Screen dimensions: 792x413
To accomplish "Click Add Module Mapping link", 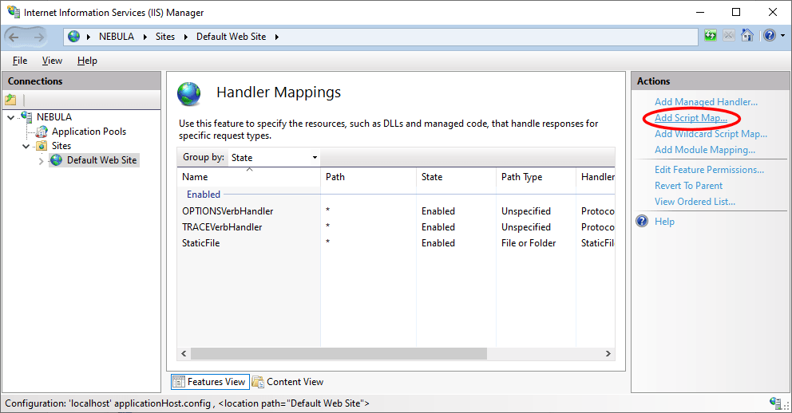I will pos(705,150).
